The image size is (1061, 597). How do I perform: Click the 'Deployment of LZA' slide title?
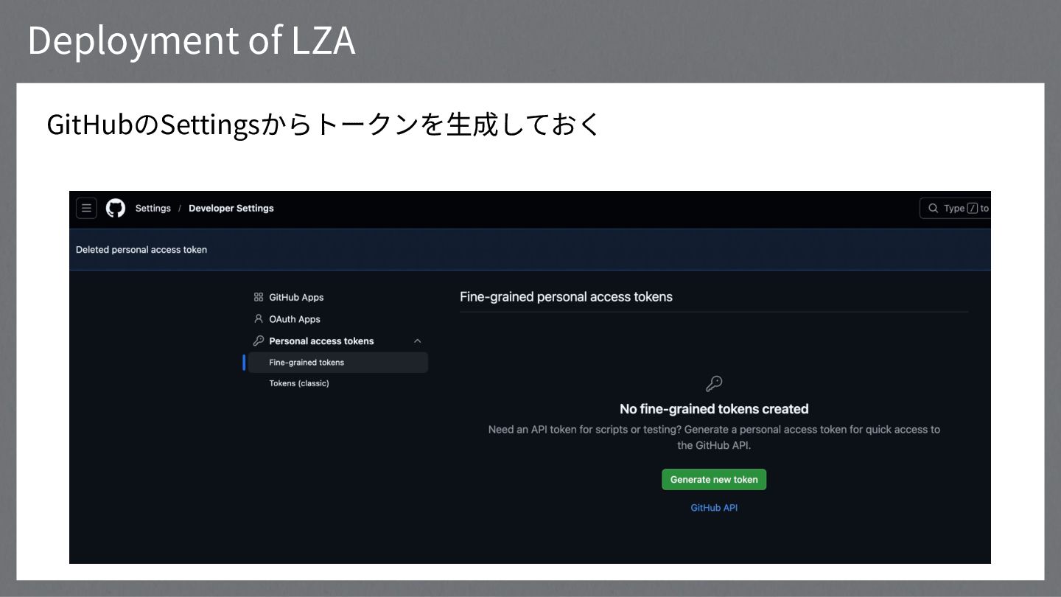[192, 40]
